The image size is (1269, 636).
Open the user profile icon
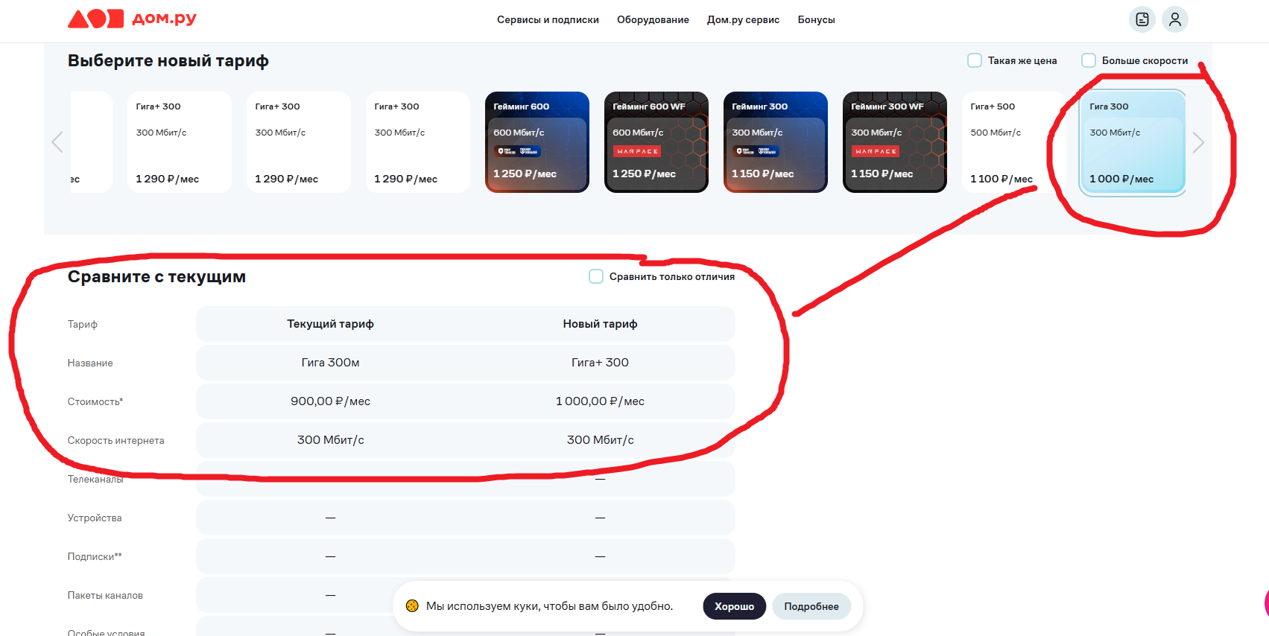pos(1174,19)
